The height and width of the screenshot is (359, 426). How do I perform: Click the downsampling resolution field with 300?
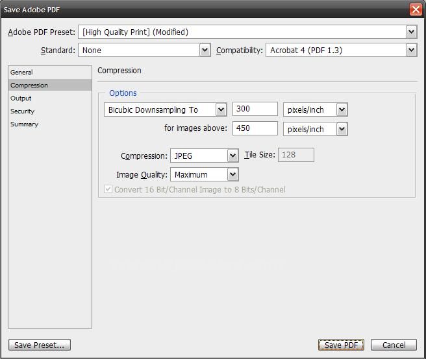click(x=255, y=109)
